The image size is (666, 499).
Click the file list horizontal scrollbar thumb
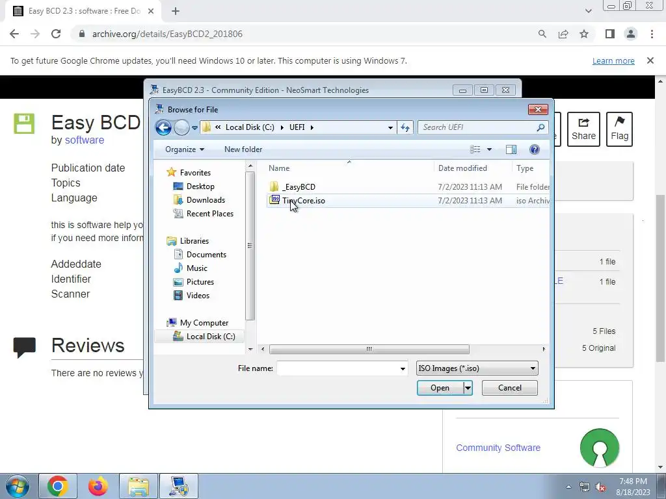click(369, 349)
